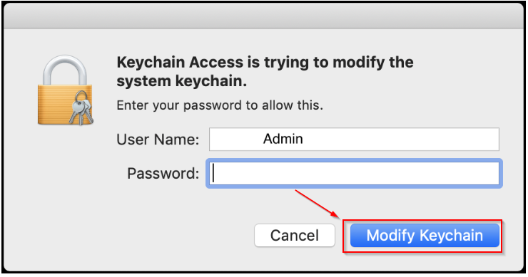
Task: Click the word "modify" in the heading
Action: click(357, 63)
